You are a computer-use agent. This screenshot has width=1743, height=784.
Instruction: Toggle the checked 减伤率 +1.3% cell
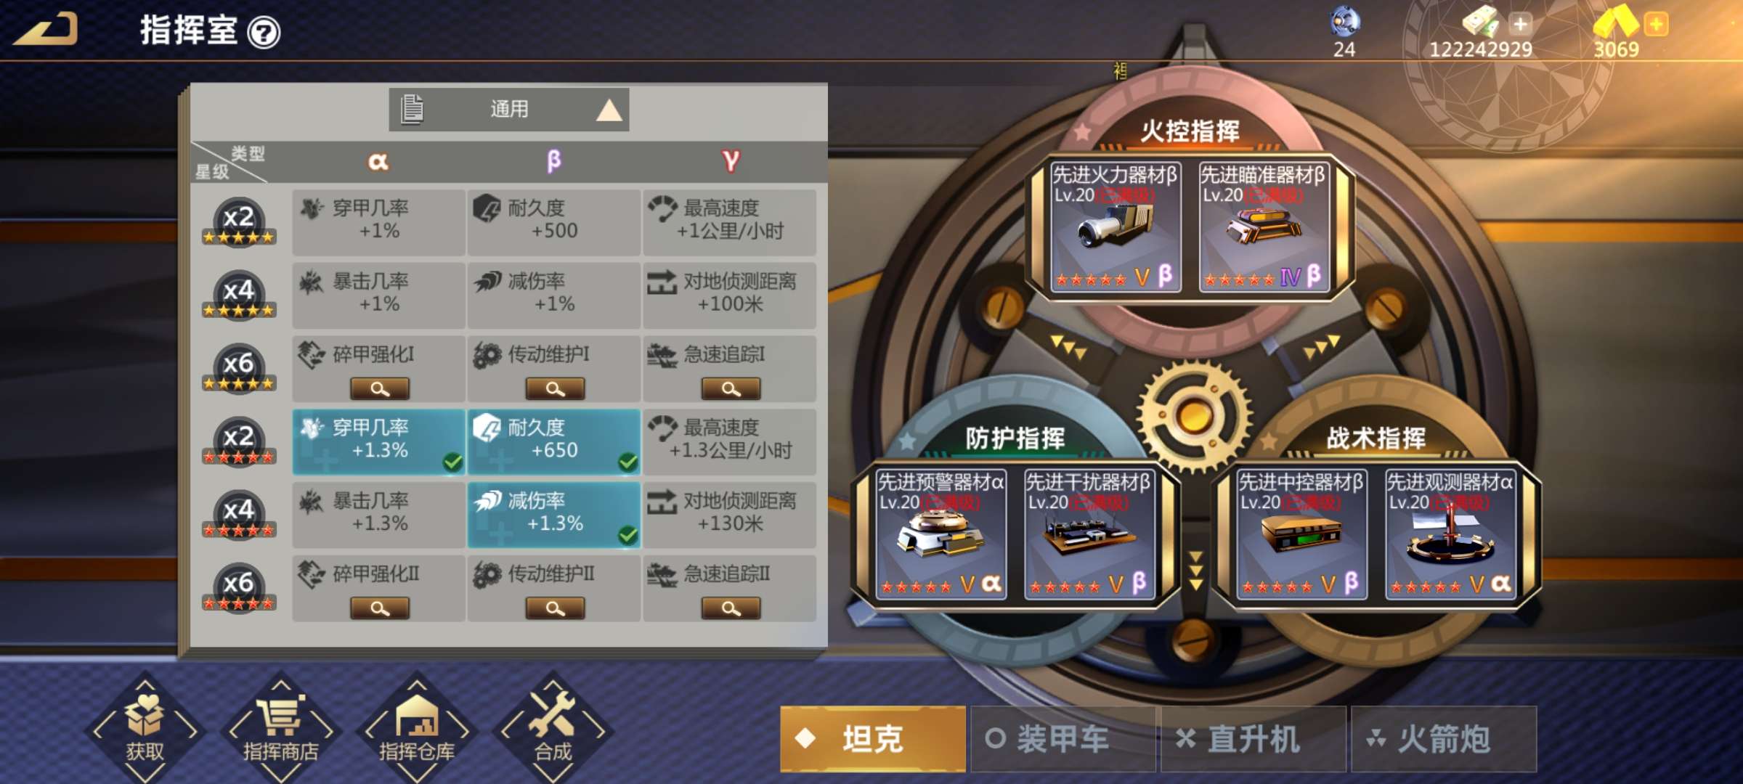554,515
